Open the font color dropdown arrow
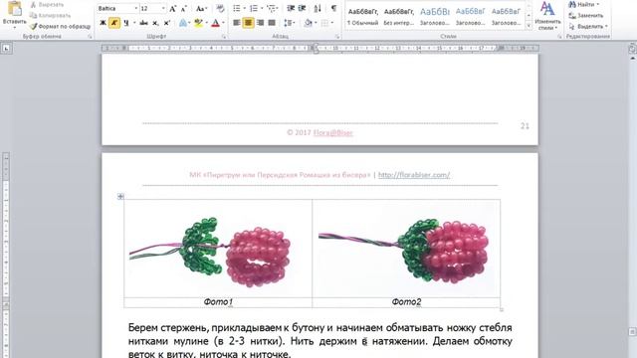 point(223,23)
